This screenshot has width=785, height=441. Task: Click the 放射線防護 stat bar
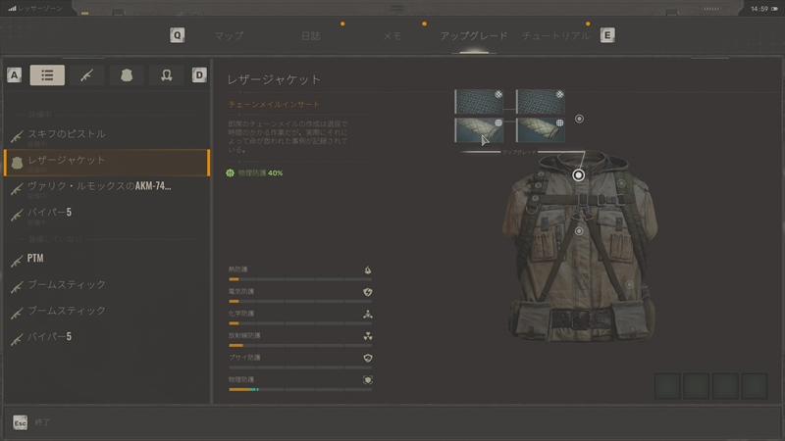click(300, 345)
